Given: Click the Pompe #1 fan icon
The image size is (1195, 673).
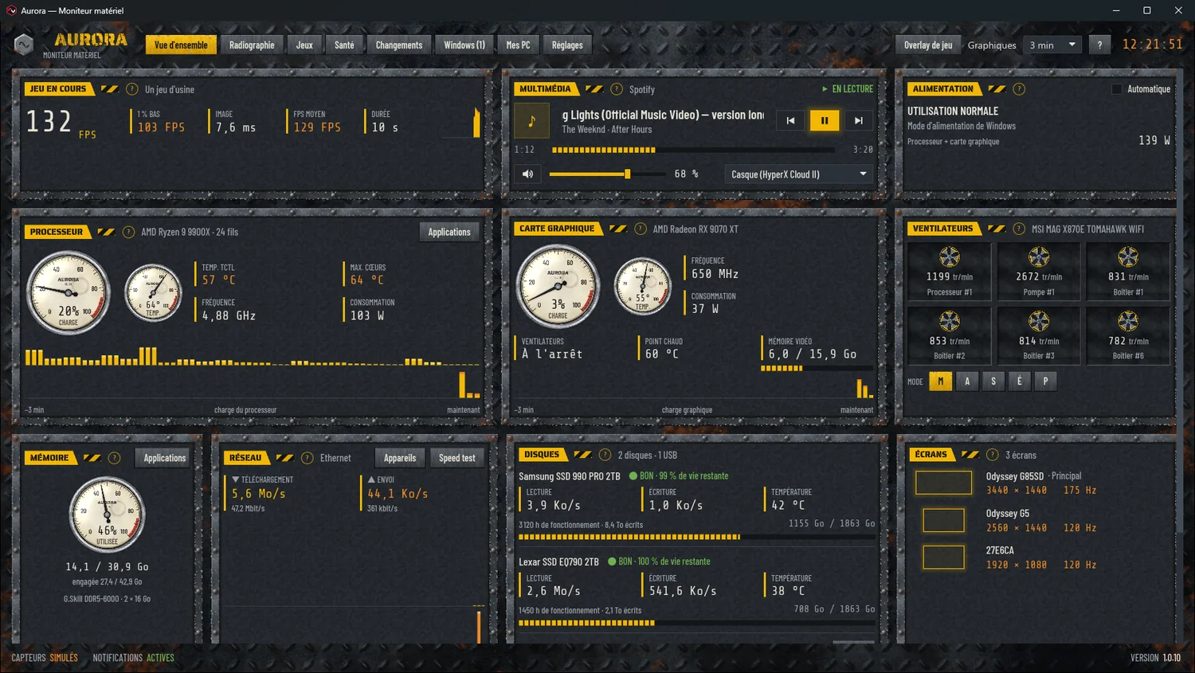Looking at the screenshot, I should click(x=1039, y=256).
